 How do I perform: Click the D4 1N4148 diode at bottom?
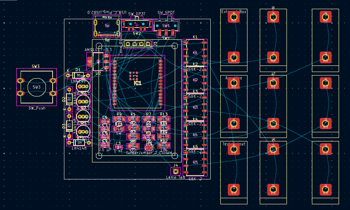(x=79, y=142)
